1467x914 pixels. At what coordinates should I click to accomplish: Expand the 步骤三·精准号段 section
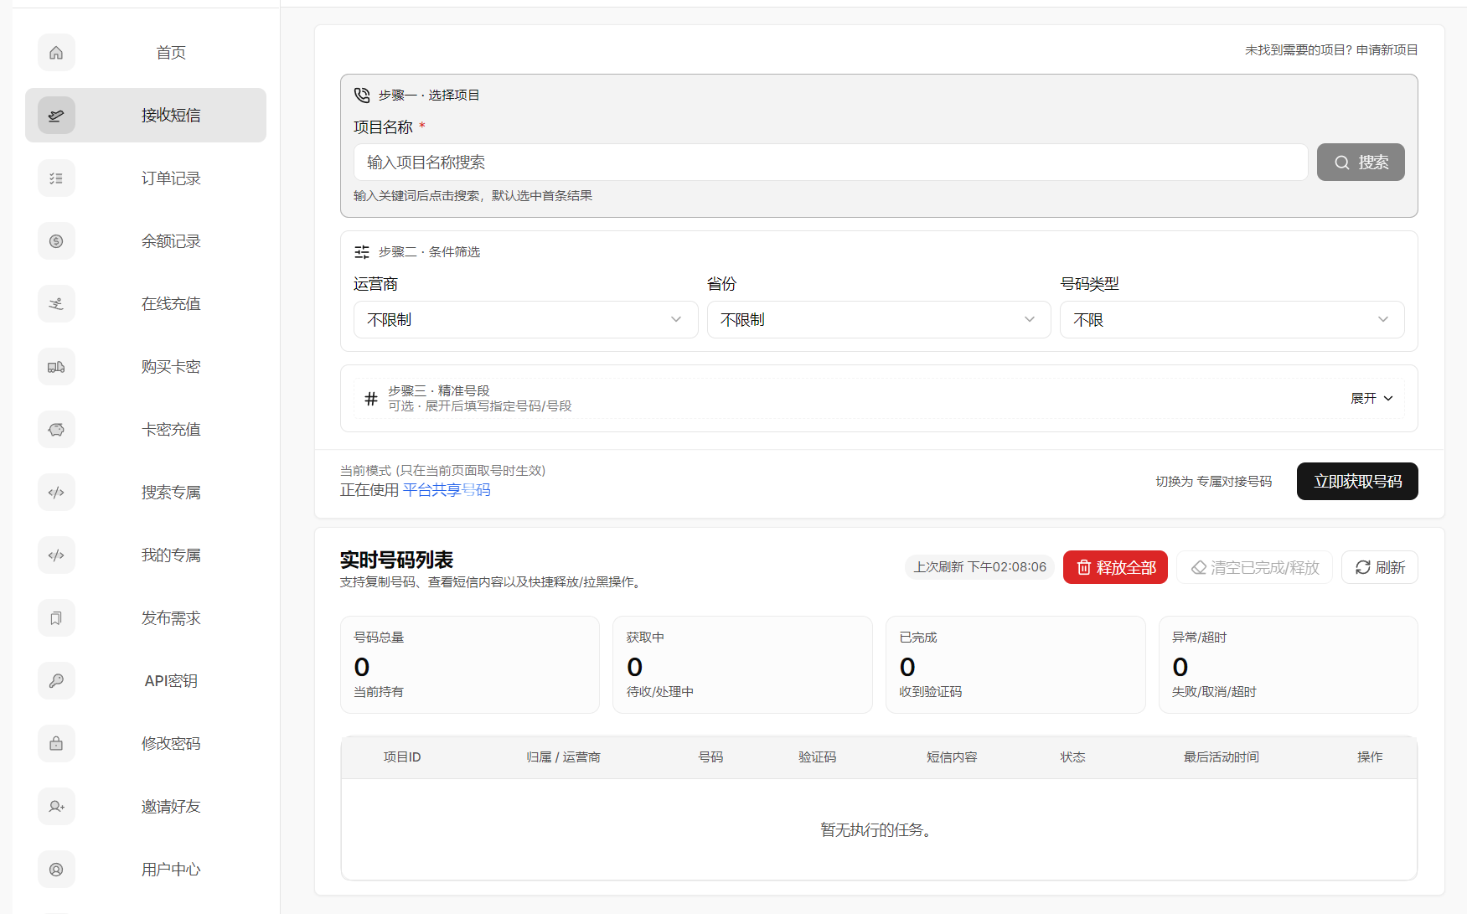coord(1371,398)
